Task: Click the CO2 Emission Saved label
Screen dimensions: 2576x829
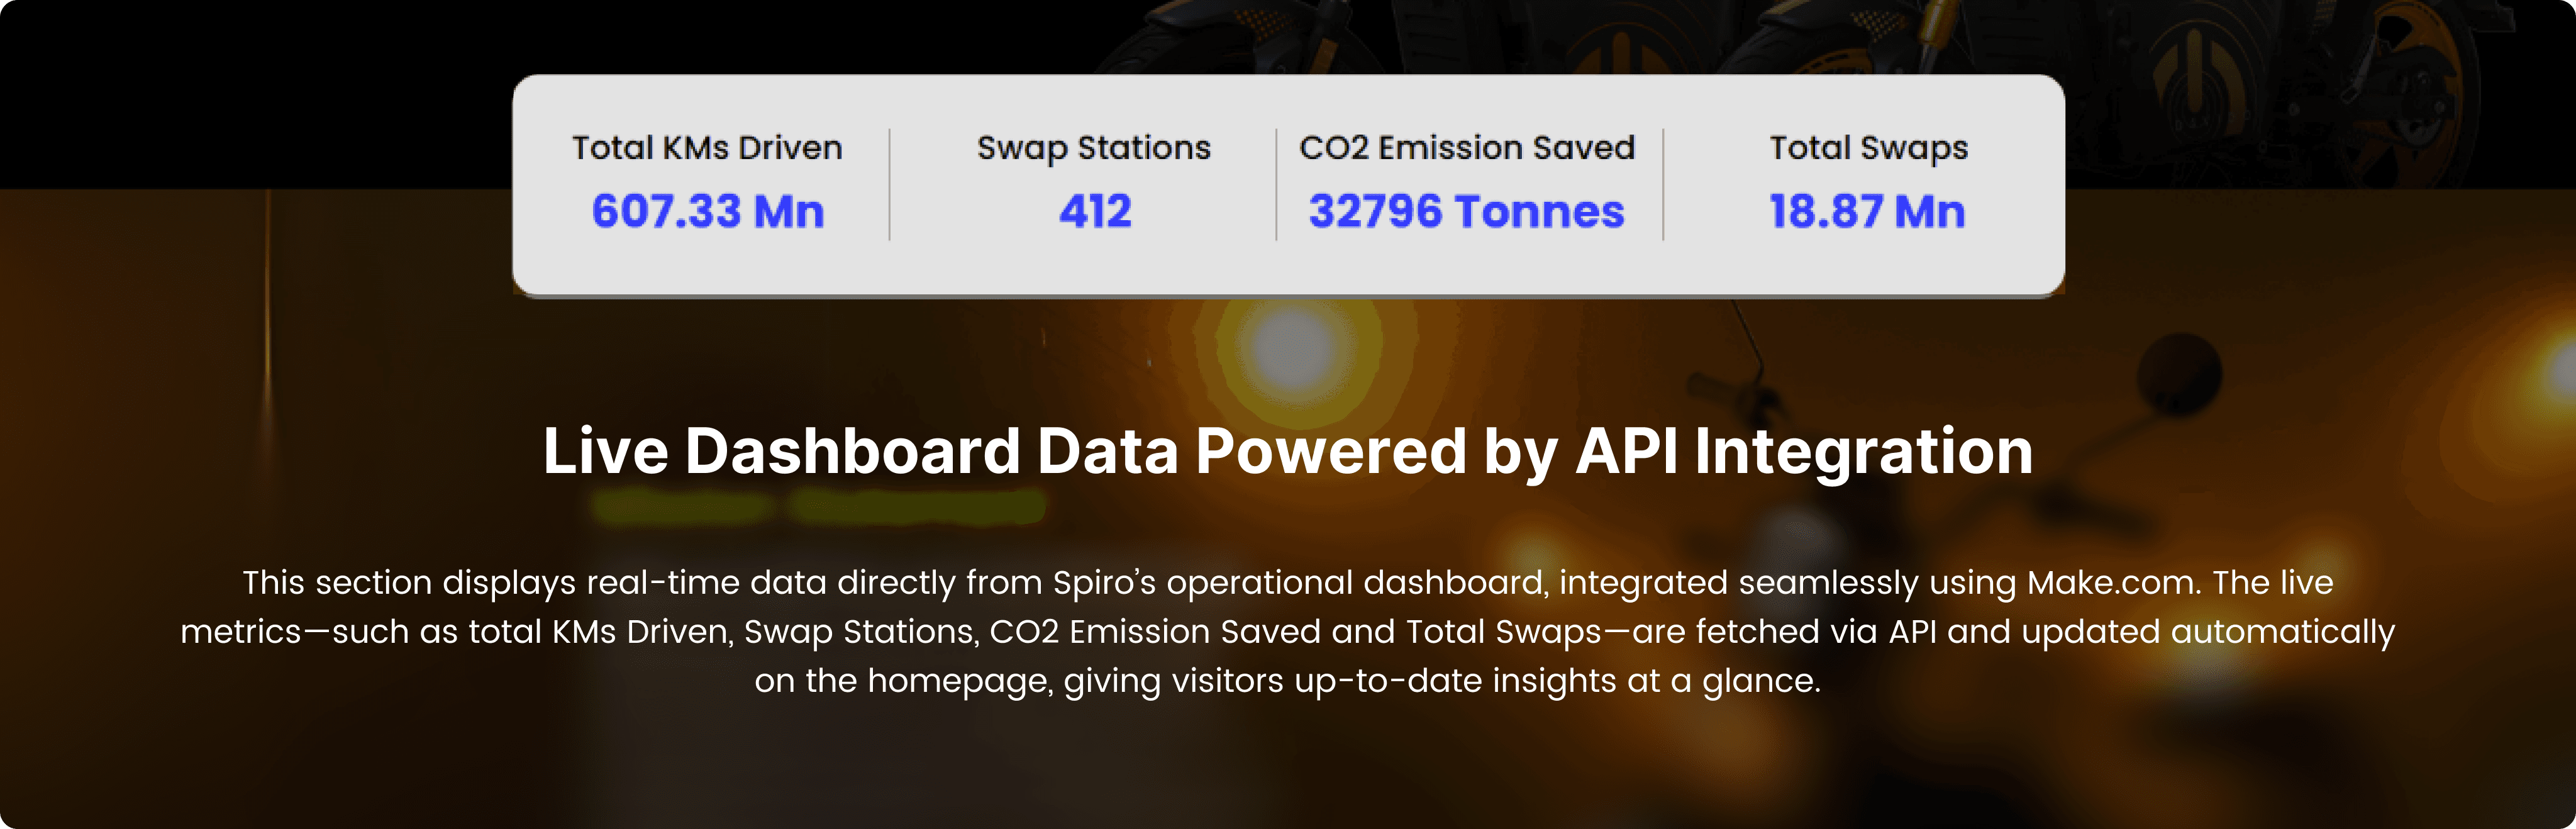Action: coord(1466,148)
